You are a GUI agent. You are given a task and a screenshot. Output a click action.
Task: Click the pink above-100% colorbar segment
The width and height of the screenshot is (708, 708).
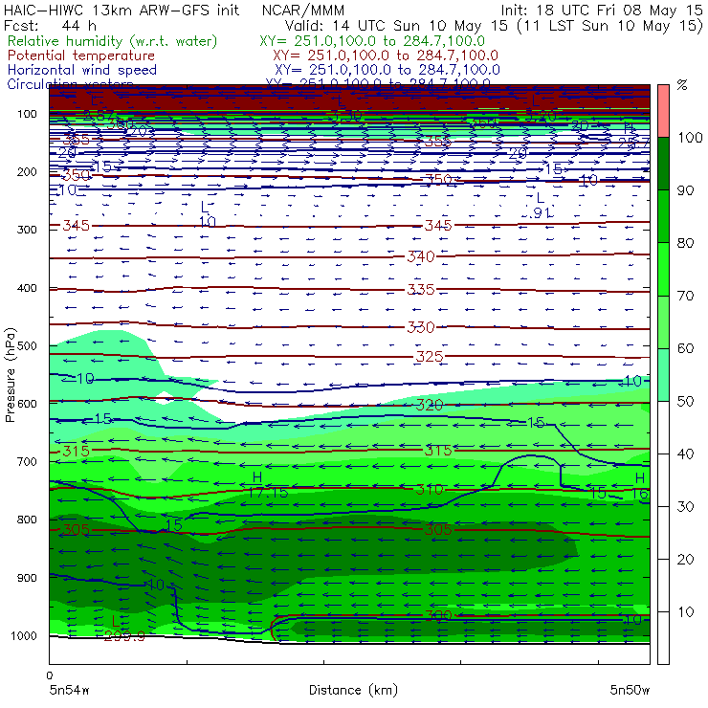(x=663, y=111)
